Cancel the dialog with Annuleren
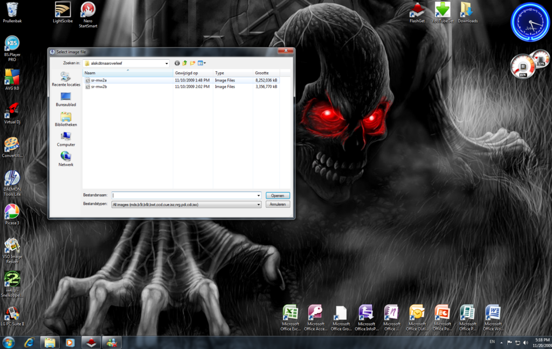The width and height of the screenshot is (552, 349). pyautogui.click(x=278, y=204)
